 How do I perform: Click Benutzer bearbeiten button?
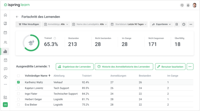click(x=170, y=67)
